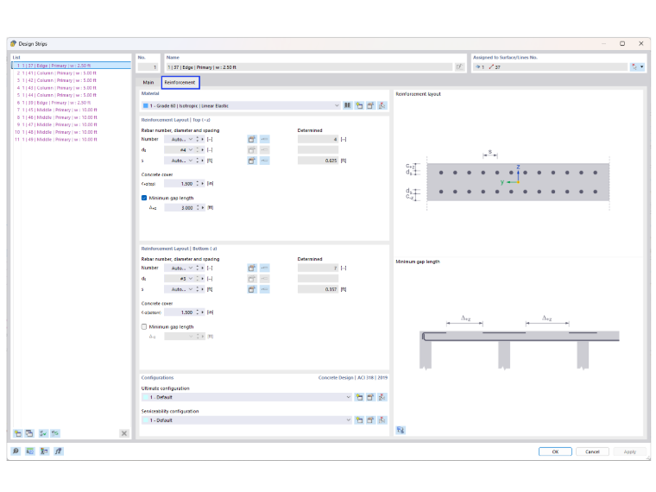656x492 pixels.
Task: Click clipboard icon for bottom Number row
Action: click(252, 268)
